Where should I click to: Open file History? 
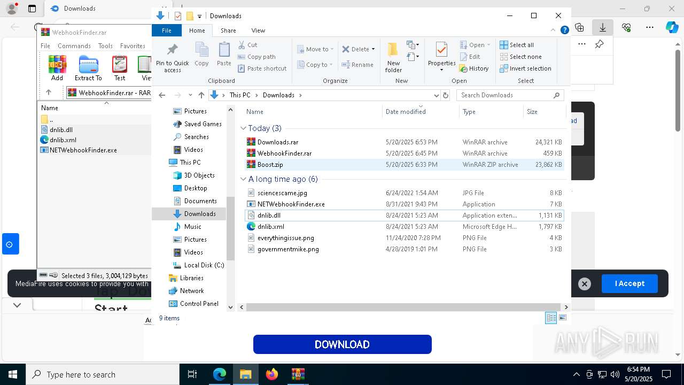tap(474, 68)
